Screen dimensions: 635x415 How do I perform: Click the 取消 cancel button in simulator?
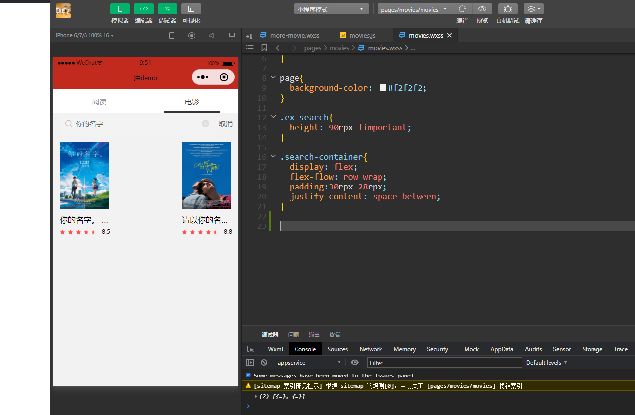(x=226, y=124)
